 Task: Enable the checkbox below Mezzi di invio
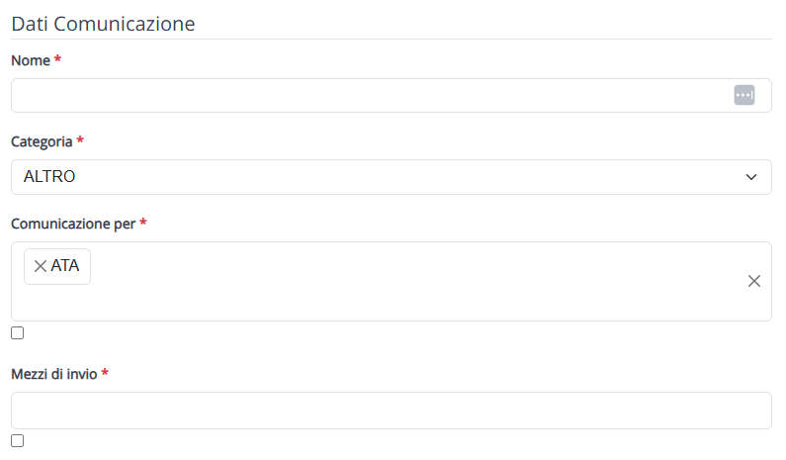point(18,441)
